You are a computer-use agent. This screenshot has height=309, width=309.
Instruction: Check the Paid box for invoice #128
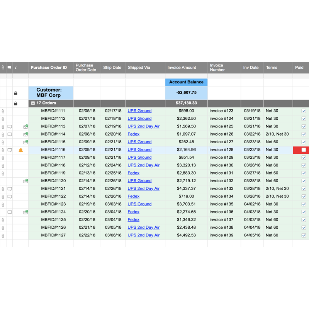click(304, 150)
